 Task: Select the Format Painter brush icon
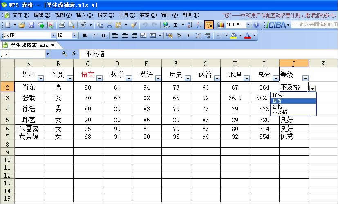pos(133,25)
